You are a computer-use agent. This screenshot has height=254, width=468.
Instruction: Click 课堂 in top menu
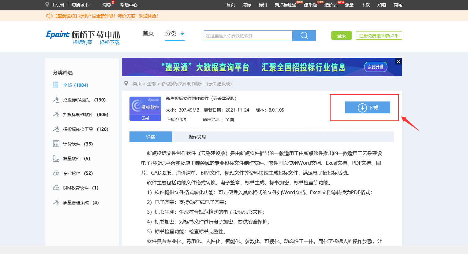pos(349,5)
